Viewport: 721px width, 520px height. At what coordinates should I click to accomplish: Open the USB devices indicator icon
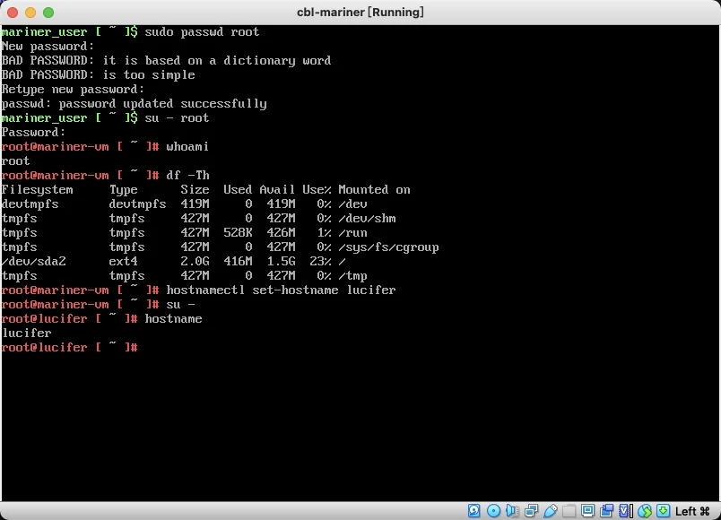coord(550,510)
